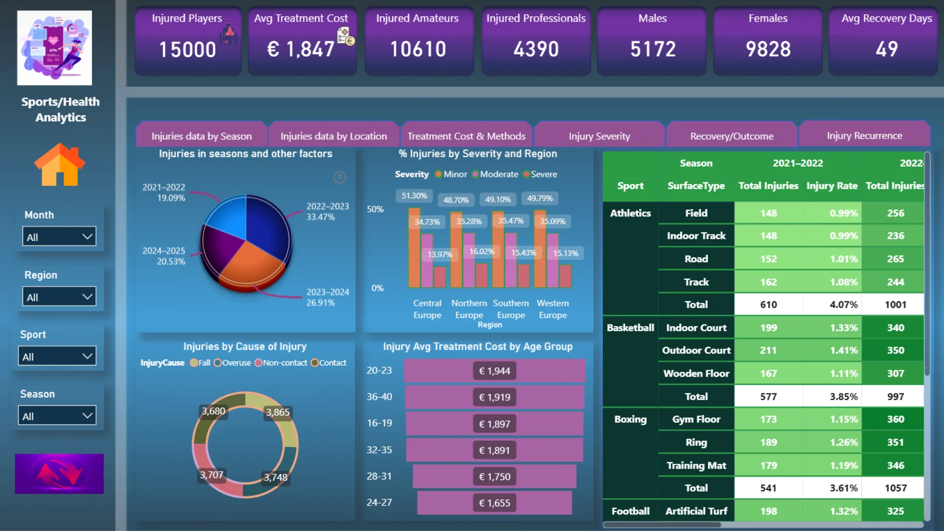Viewport: 944px width, 531px height.
Task: Click the Outdoor Court surface cell
Action: click(x=696, y=350)
